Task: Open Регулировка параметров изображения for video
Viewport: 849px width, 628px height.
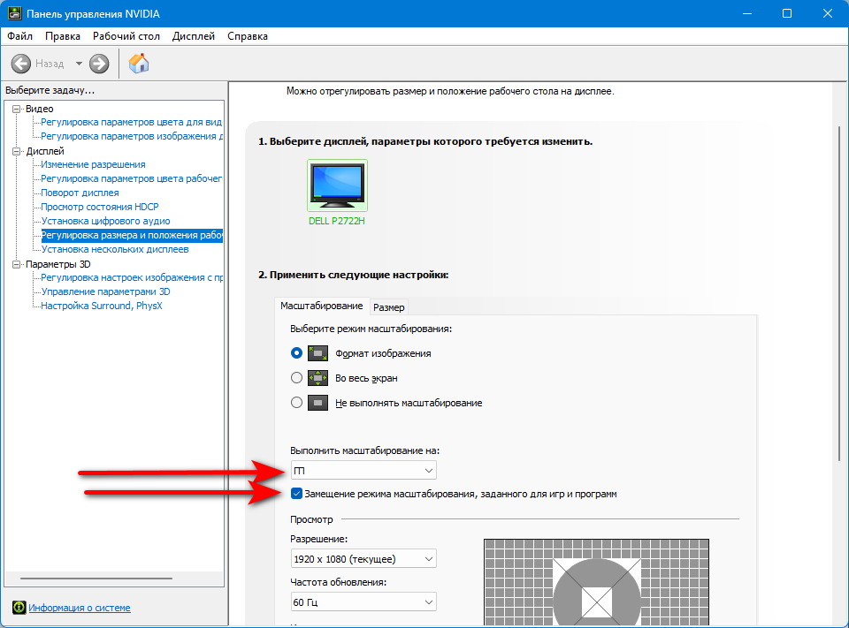Action: (132, 136)
